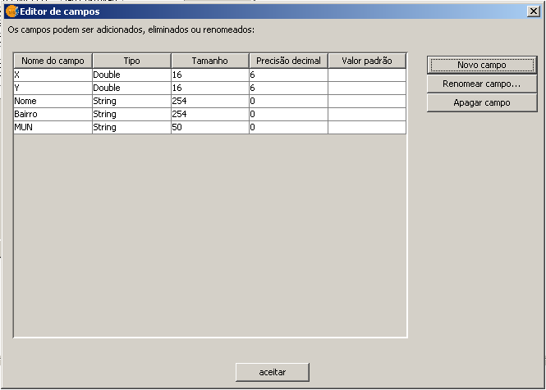Click the Tamanho column header

click(x=209, y=61)
